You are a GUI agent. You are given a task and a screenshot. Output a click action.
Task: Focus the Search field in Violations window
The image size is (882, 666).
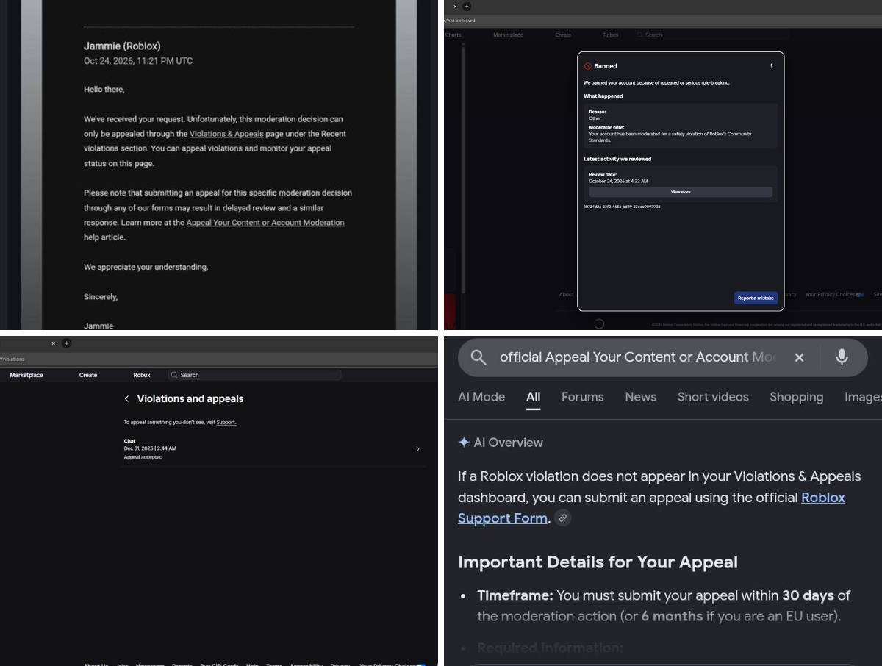pos(254,375)
